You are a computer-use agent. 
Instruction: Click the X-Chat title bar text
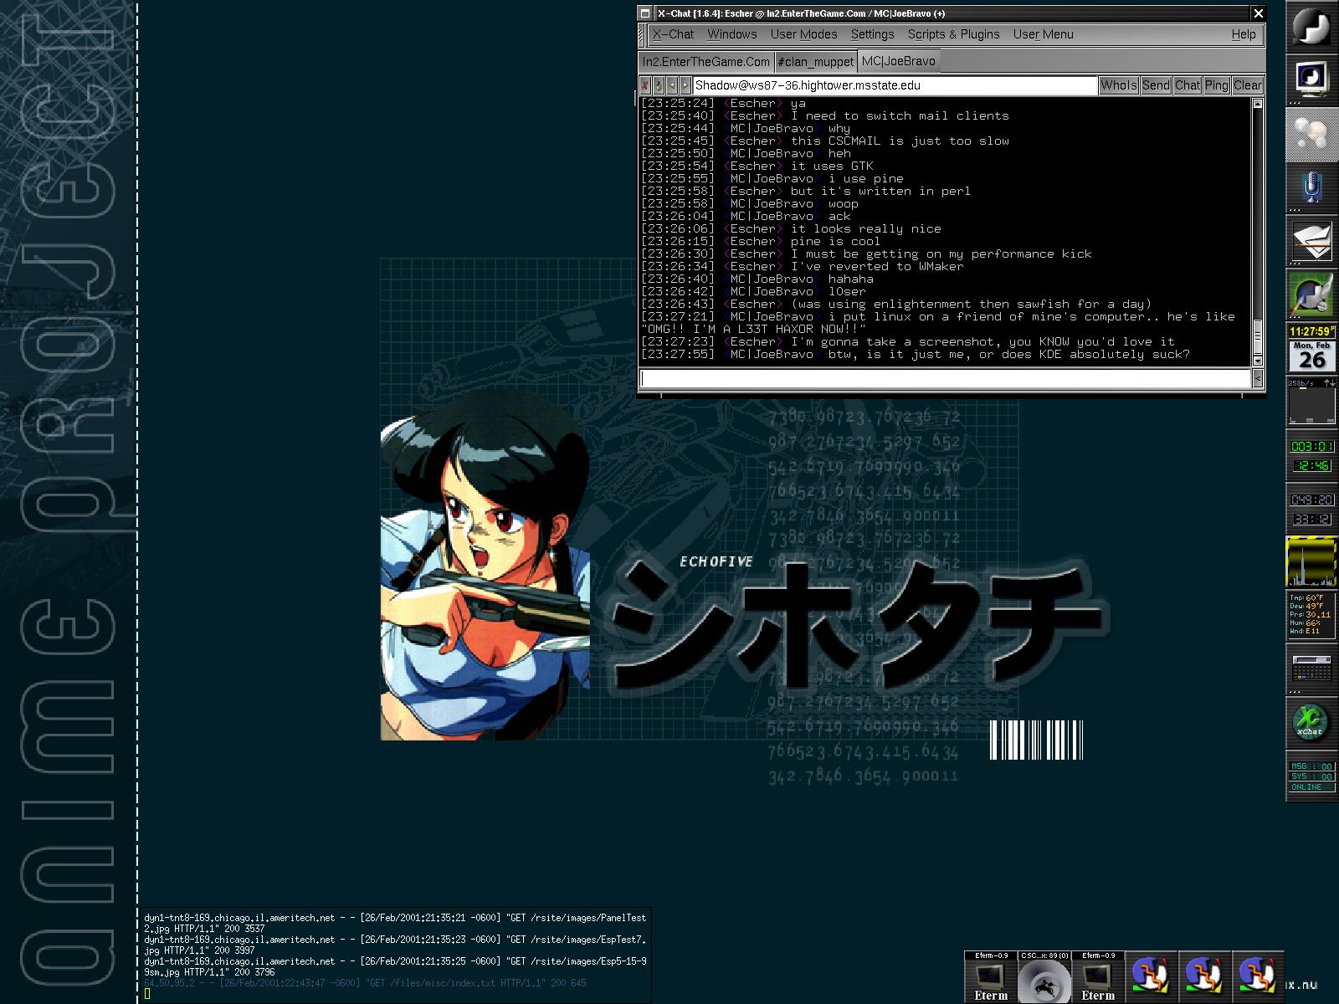(x=802, y=13)
